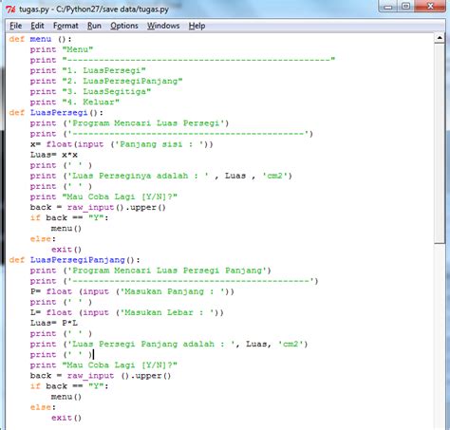Viewport: 450px width, 430px height.
Task: Open the File menu
Action: point(15,26)
